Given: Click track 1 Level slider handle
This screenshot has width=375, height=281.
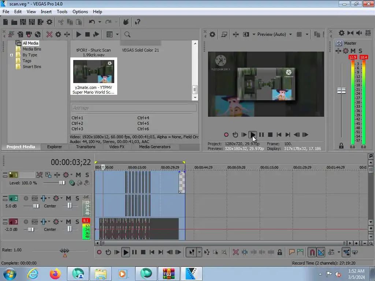Looking at the screenshot, I should [62, 183].
